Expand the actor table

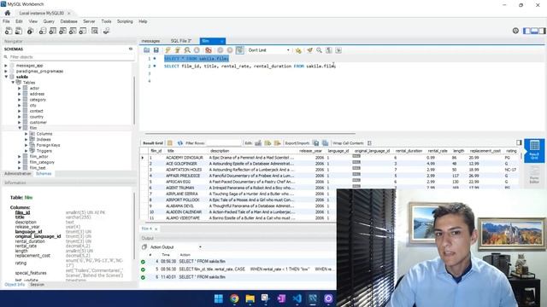point(20,89)
